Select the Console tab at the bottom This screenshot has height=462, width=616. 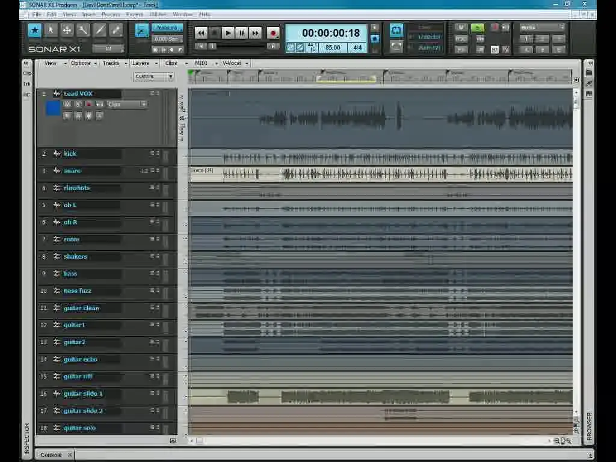pyautogui.click(x=51, y=455)
